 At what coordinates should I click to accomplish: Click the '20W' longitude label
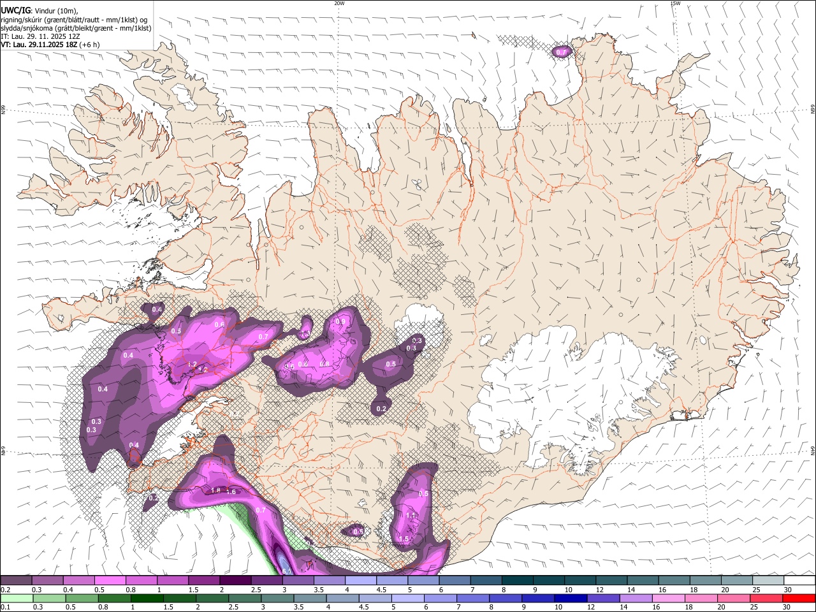[339, 3]
